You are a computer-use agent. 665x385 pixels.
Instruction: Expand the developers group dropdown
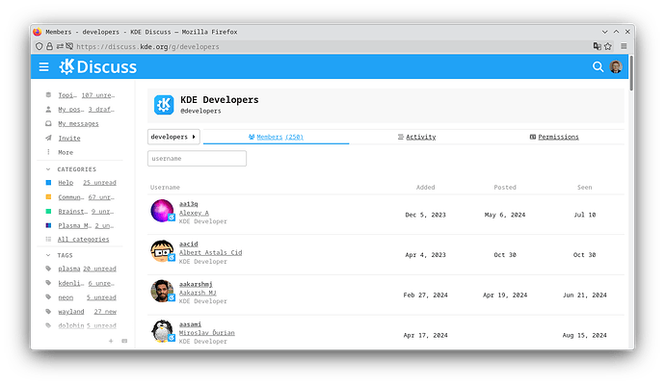point(173,137)
